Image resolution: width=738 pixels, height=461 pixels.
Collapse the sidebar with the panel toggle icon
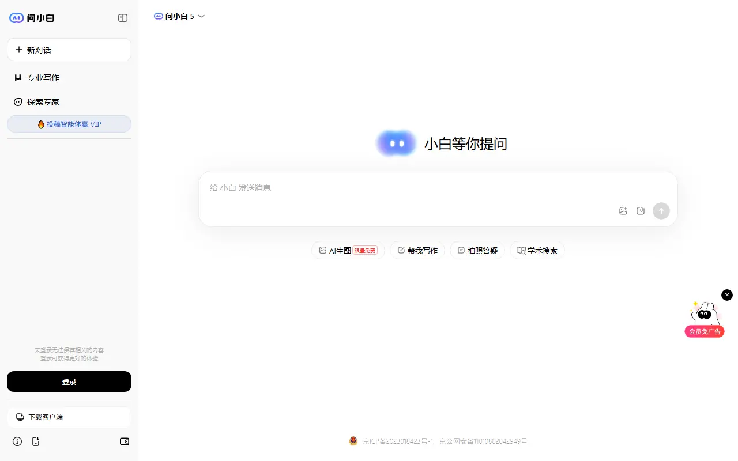pos(122,18)
